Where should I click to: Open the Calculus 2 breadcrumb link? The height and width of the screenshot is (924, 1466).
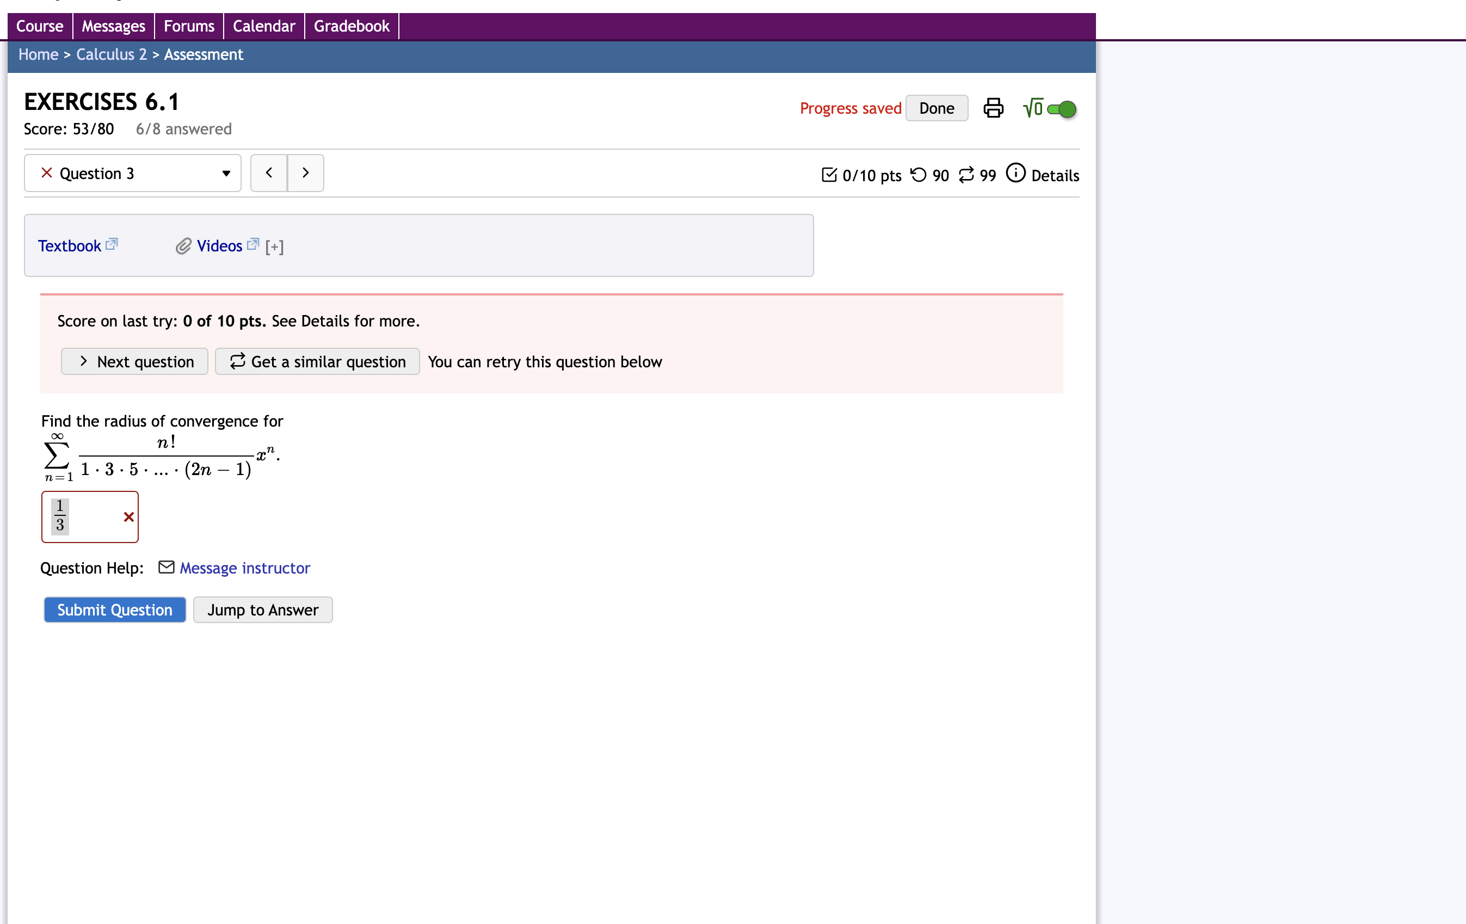[111, 54]
